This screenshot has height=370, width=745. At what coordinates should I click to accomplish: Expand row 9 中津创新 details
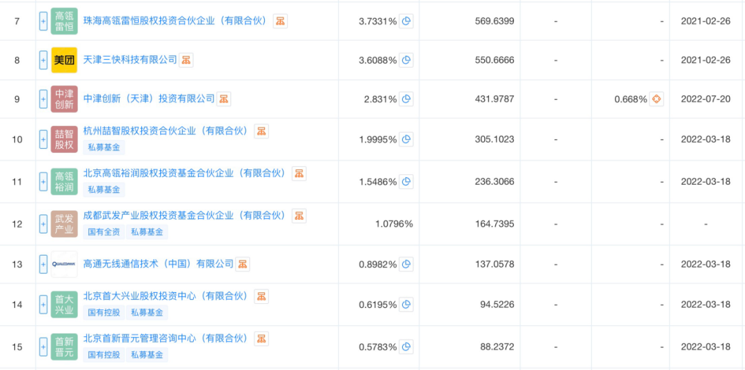(43, 99)
